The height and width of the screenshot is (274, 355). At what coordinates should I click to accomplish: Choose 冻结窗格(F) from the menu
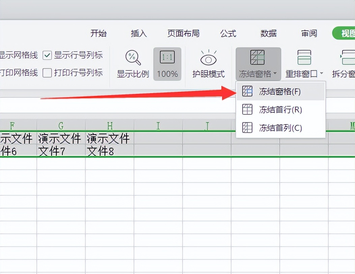pyautogui.click(x=281, y=91)
